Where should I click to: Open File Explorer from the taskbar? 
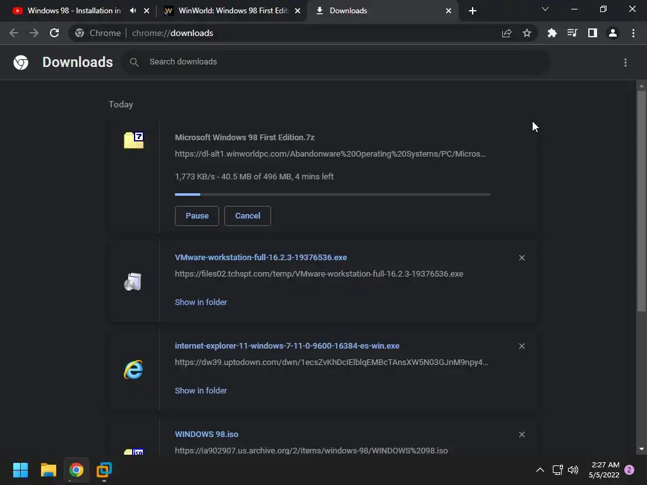tap(48, 470)
